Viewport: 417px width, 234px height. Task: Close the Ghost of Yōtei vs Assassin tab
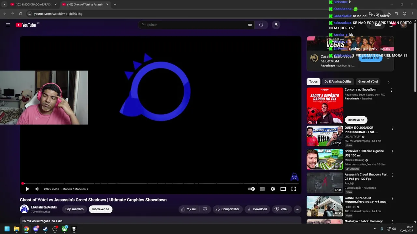click(x=107, y=5)
